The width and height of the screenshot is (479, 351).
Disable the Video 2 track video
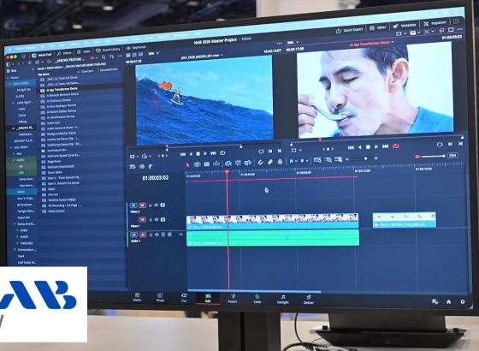(163, 205)
